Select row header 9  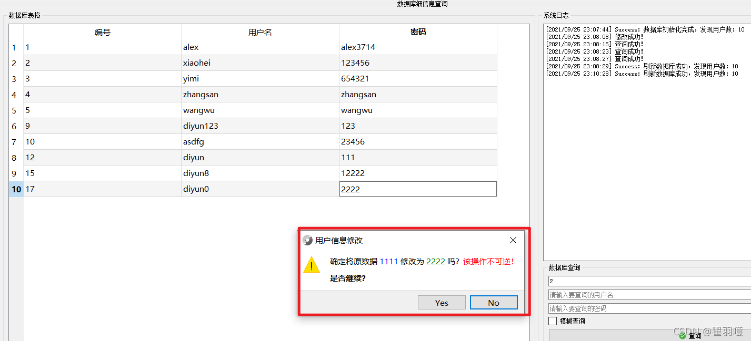(16, 173)
